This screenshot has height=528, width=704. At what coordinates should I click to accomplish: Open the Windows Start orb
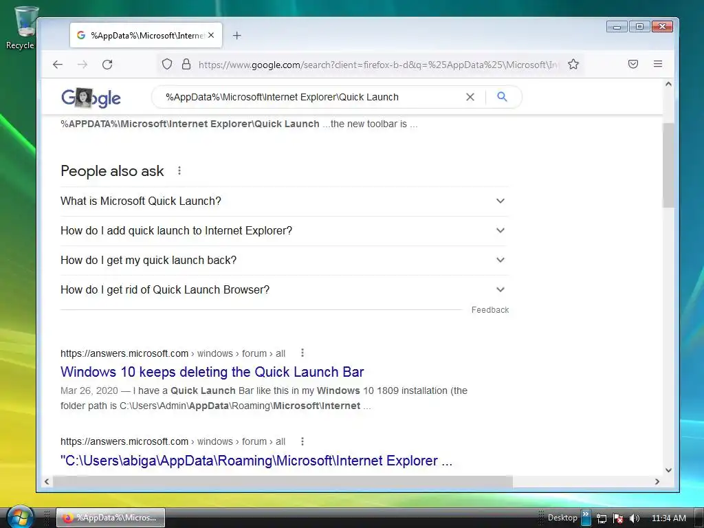point(19,516)
